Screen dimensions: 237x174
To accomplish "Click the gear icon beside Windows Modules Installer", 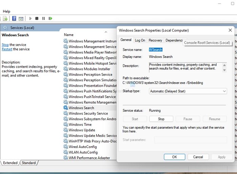I will point(66,69).
